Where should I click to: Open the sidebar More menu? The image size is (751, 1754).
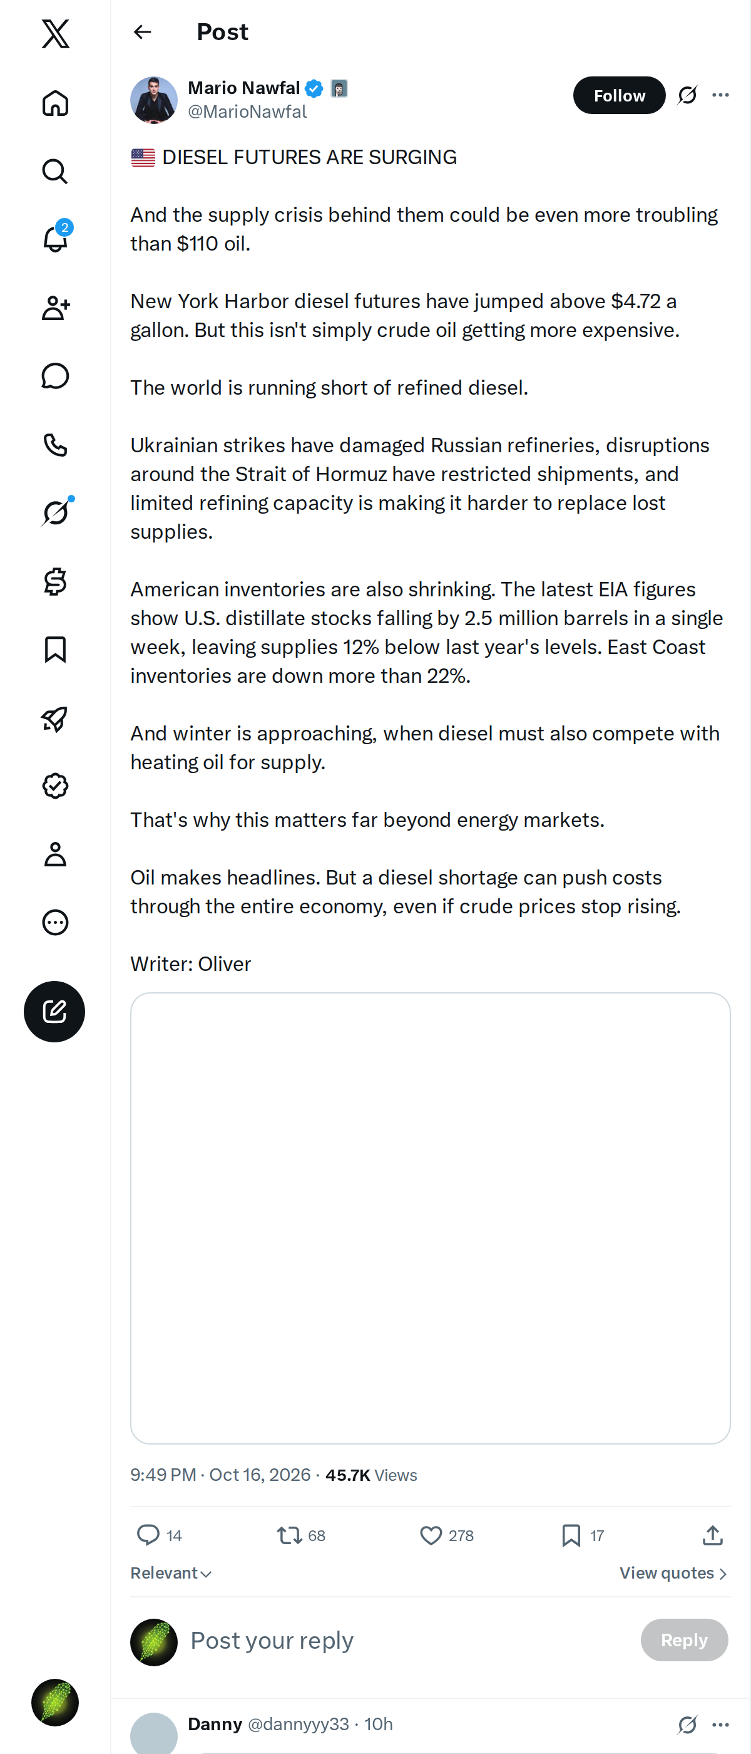click(x=55, y=922)
